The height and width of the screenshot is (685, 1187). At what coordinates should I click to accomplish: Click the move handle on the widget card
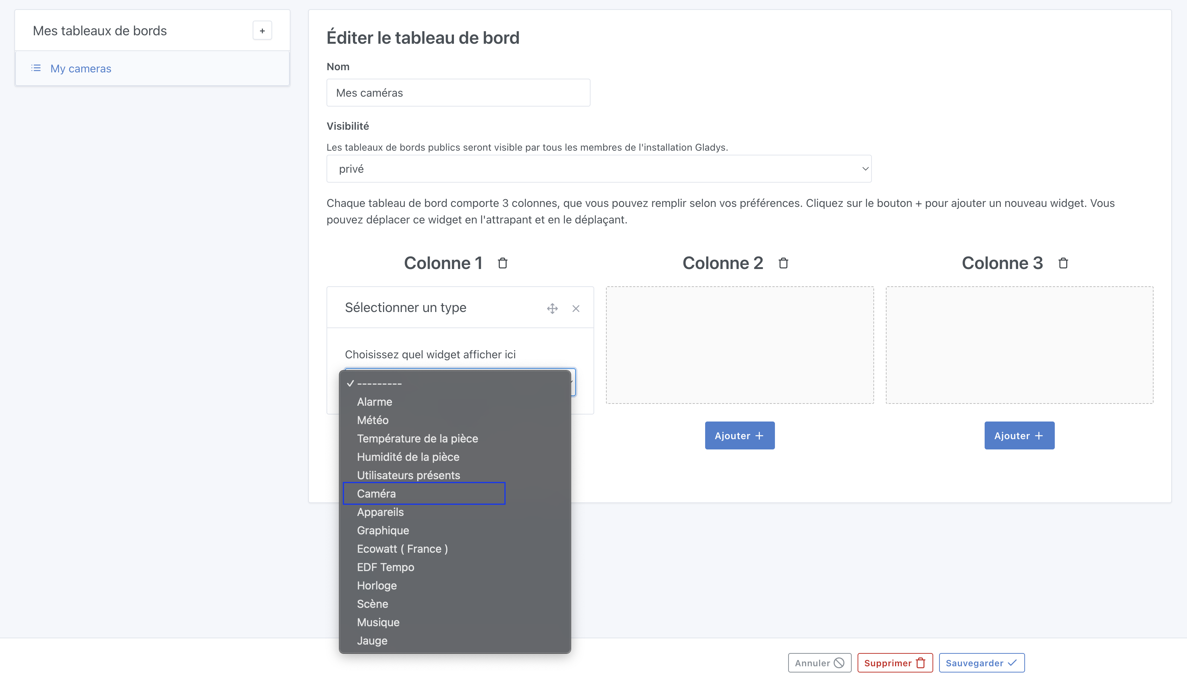point(552,309)
